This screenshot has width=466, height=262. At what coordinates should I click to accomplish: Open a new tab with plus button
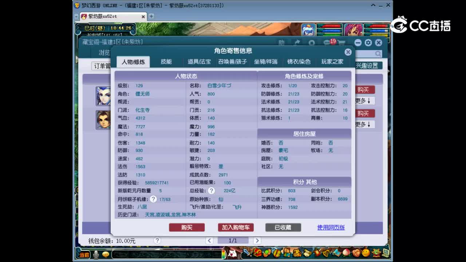pyautogui.click(x=151, y=16)
